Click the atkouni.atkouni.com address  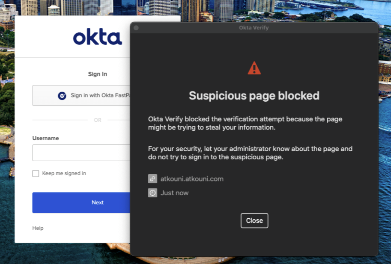click(x=192, y=179)
